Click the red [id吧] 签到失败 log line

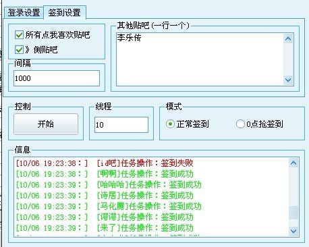(105, 163)
